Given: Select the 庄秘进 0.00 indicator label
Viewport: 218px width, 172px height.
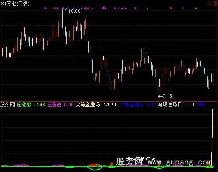Looking at the screenshot, I should [x=60, y=105].
